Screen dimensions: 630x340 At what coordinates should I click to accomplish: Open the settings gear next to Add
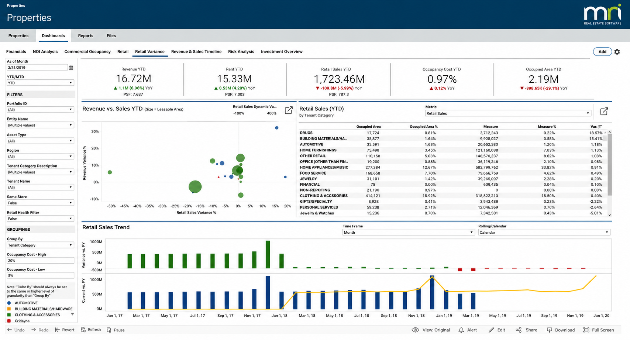(617, 52)
